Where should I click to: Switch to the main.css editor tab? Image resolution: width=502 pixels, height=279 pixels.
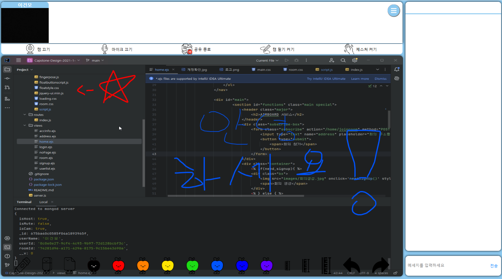tap(261, 70)
